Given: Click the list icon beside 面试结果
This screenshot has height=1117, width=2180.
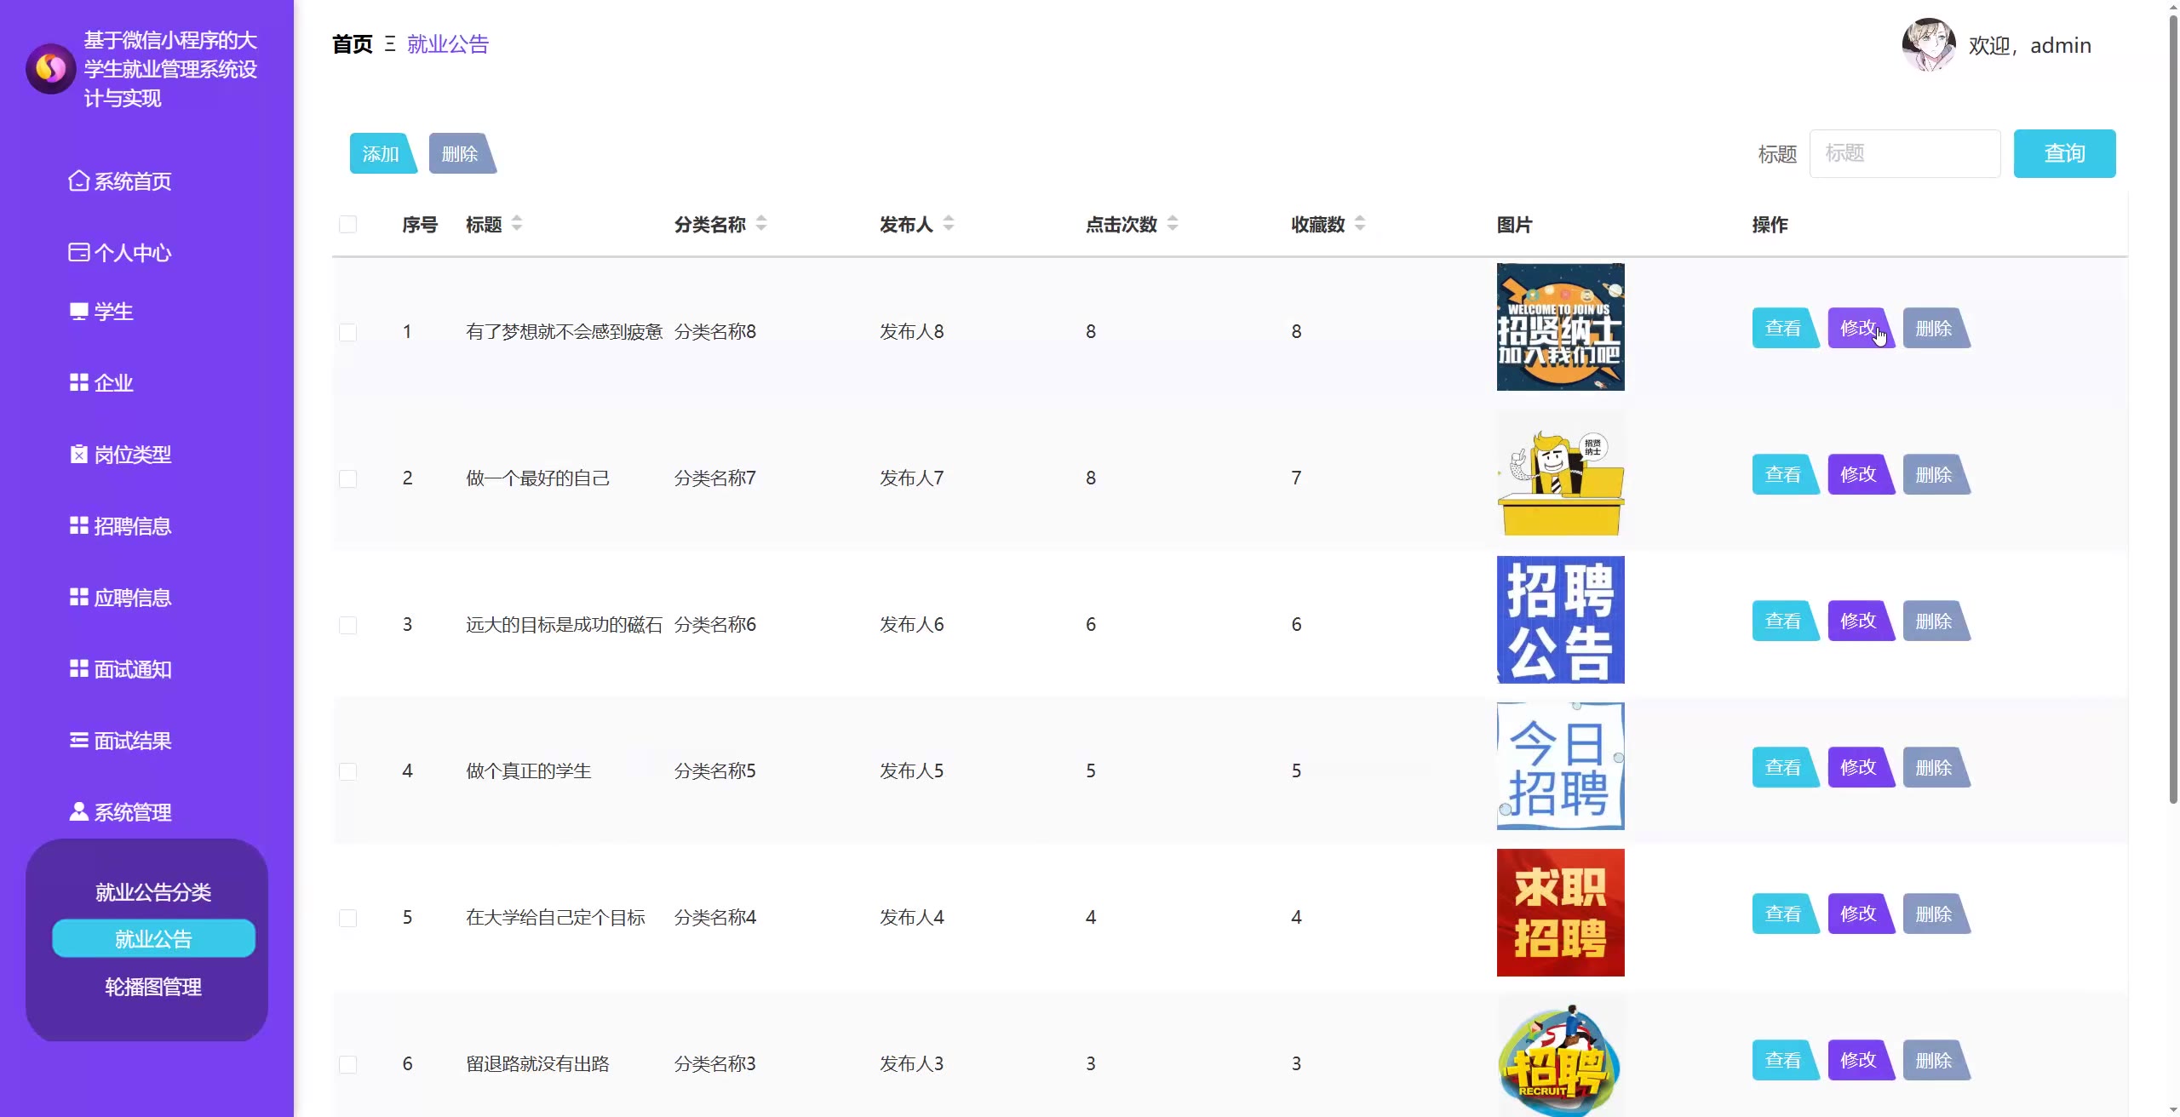Looking at the screenshot, I should tap(78, 741).
